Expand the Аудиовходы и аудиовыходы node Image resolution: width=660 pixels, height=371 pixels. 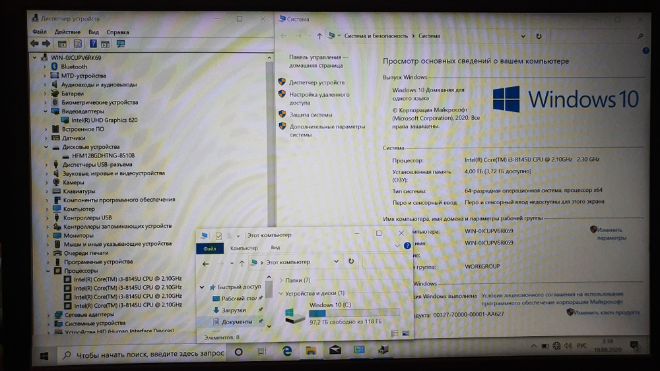click(45, 84)
